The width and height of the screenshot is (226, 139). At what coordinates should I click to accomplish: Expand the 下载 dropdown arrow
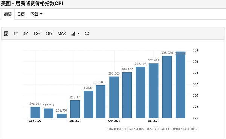coord(41,14)
